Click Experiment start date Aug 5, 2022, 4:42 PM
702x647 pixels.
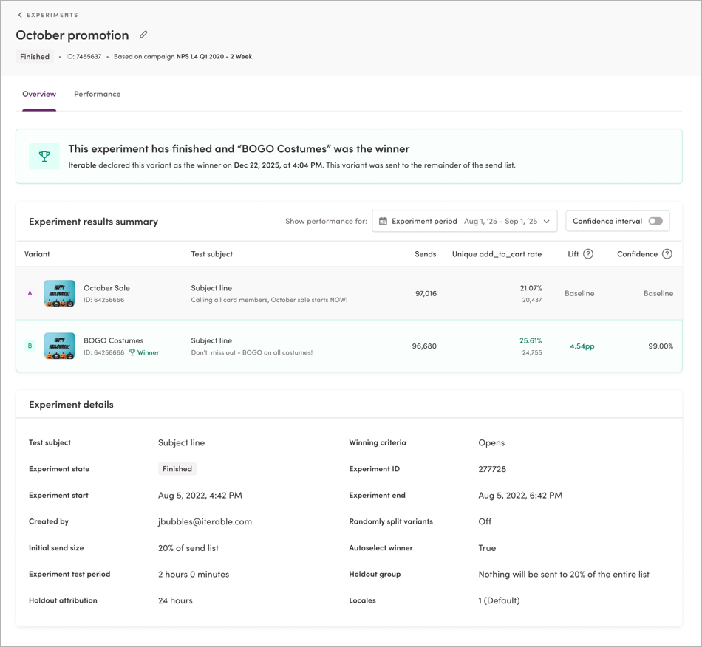click(x=200, y=496)
